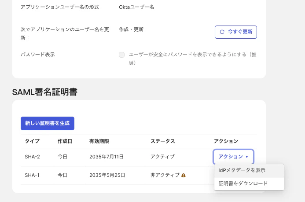Click 今日 in the SHA-1 row

[x=62, y=175]
